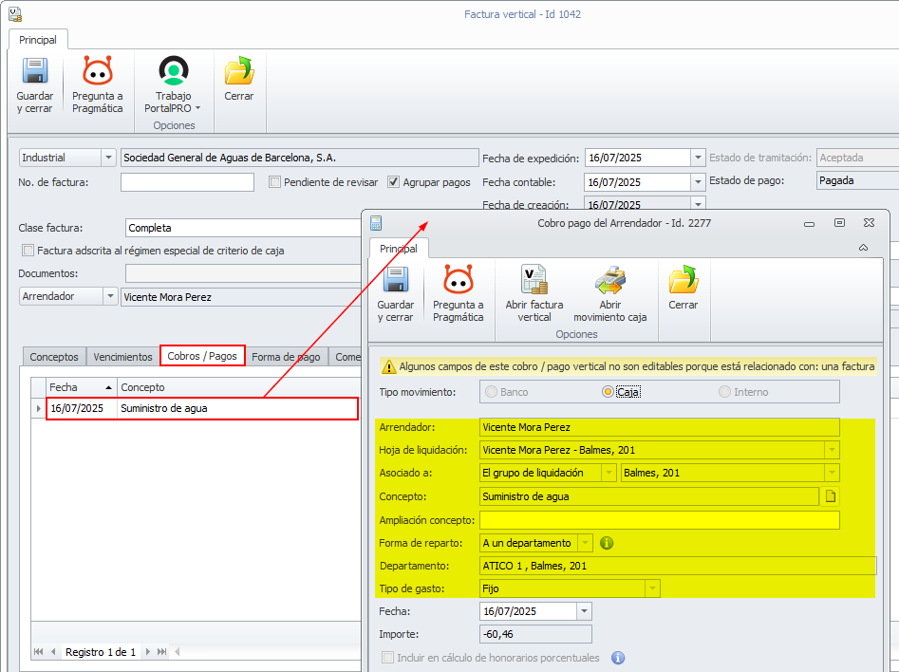Open Trabajo PortalPRO in the invoice ribbon
The image size is (899, 672).
point(173,84)
